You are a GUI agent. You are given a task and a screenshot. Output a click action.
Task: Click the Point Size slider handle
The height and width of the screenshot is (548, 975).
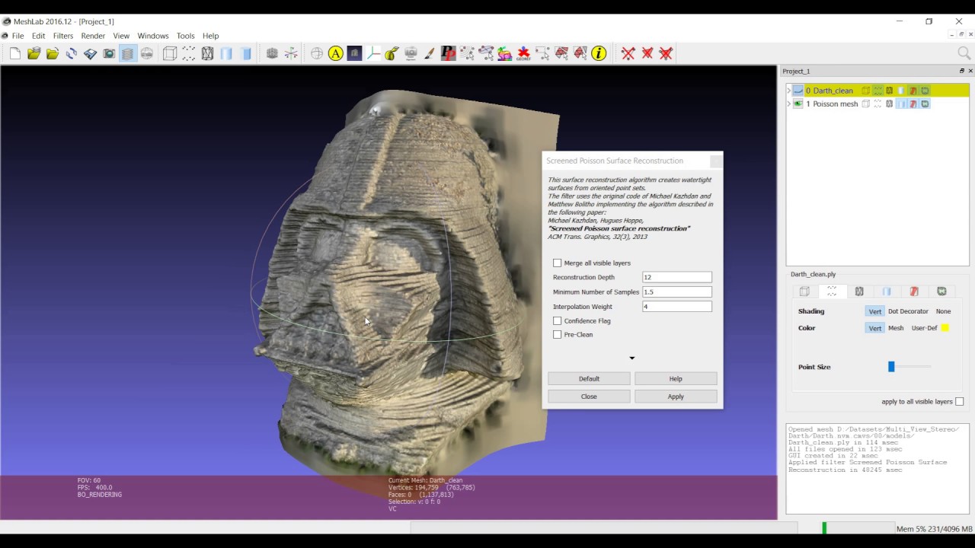(x=891, y=367)
